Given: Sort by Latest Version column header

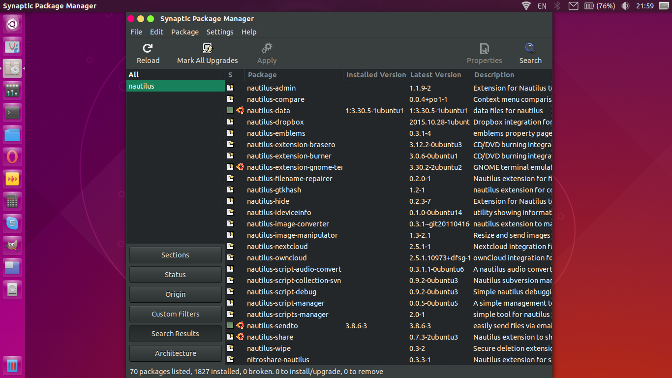Looking at the screenshot, I should pyautogui.click(x=439, y=75).
